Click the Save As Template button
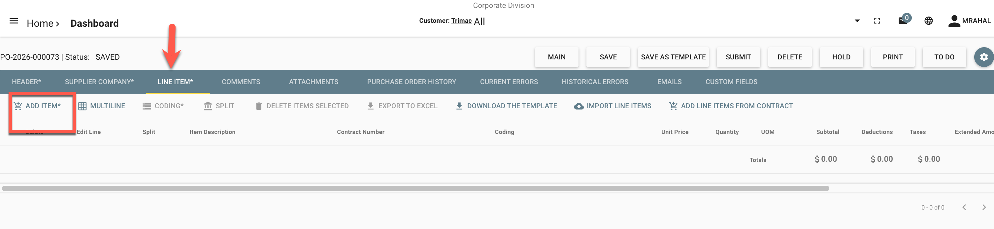The image size is (994, 229). coord(673,57)
